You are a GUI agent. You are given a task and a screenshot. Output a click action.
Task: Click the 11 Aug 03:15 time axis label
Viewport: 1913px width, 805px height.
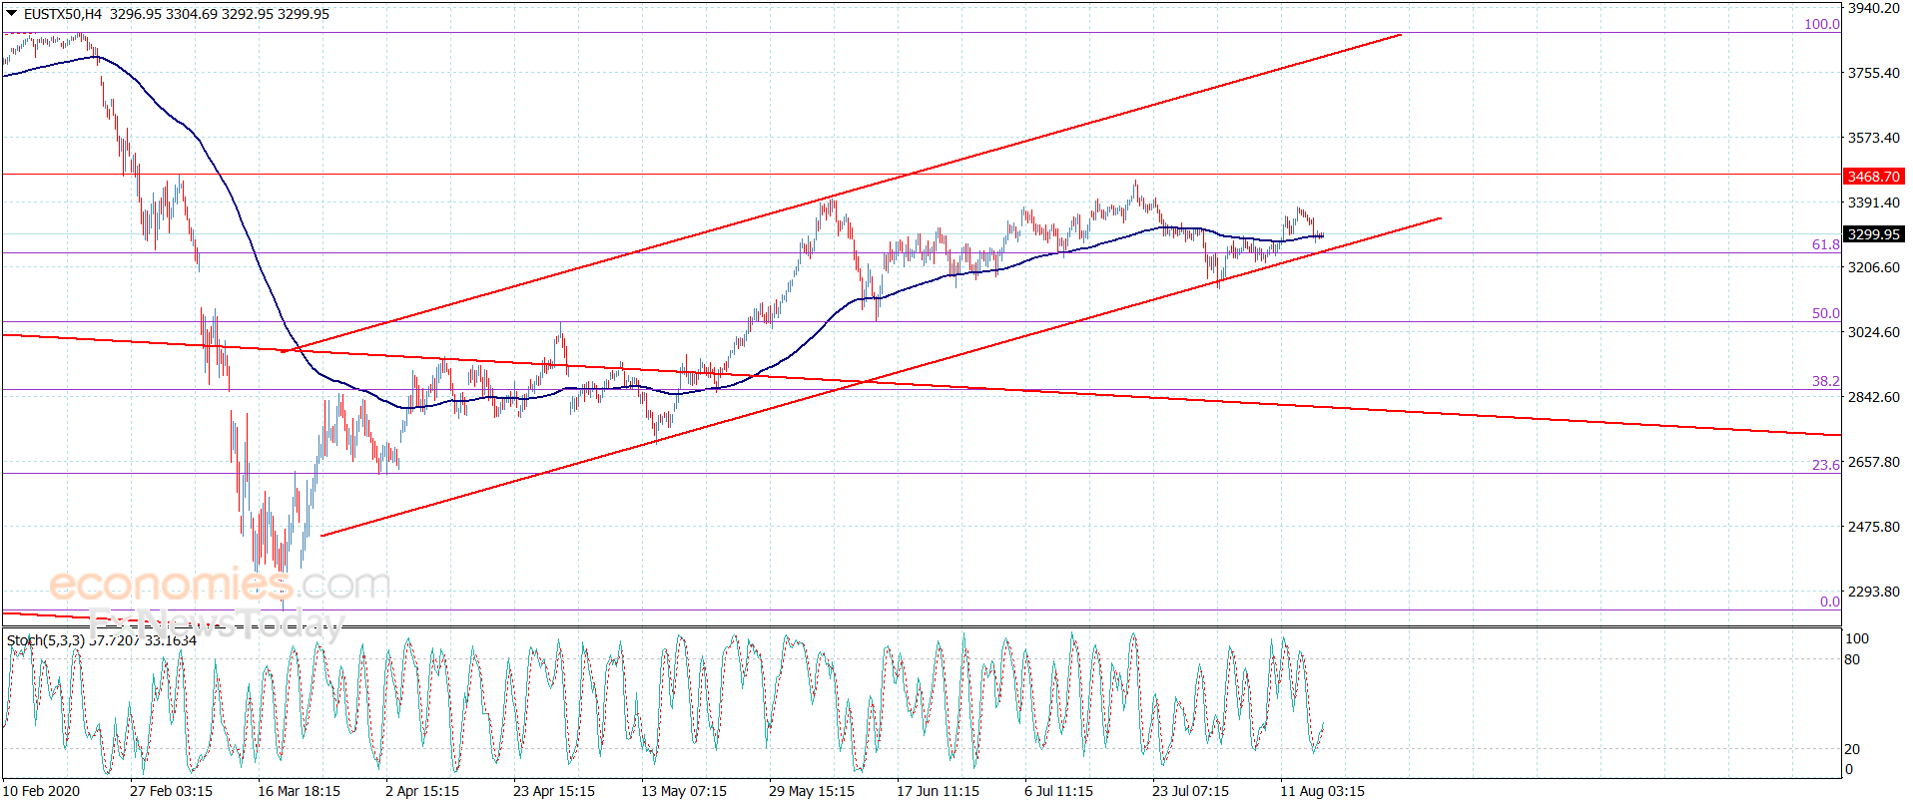tap(1322, 791)
